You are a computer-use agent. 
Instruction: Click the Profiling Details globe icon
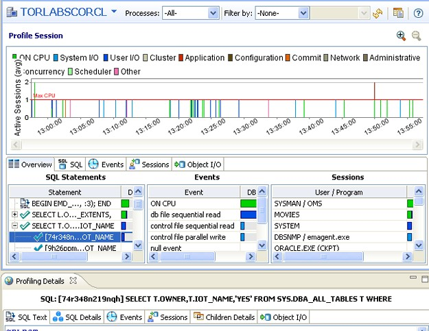[x=9, y=281]
